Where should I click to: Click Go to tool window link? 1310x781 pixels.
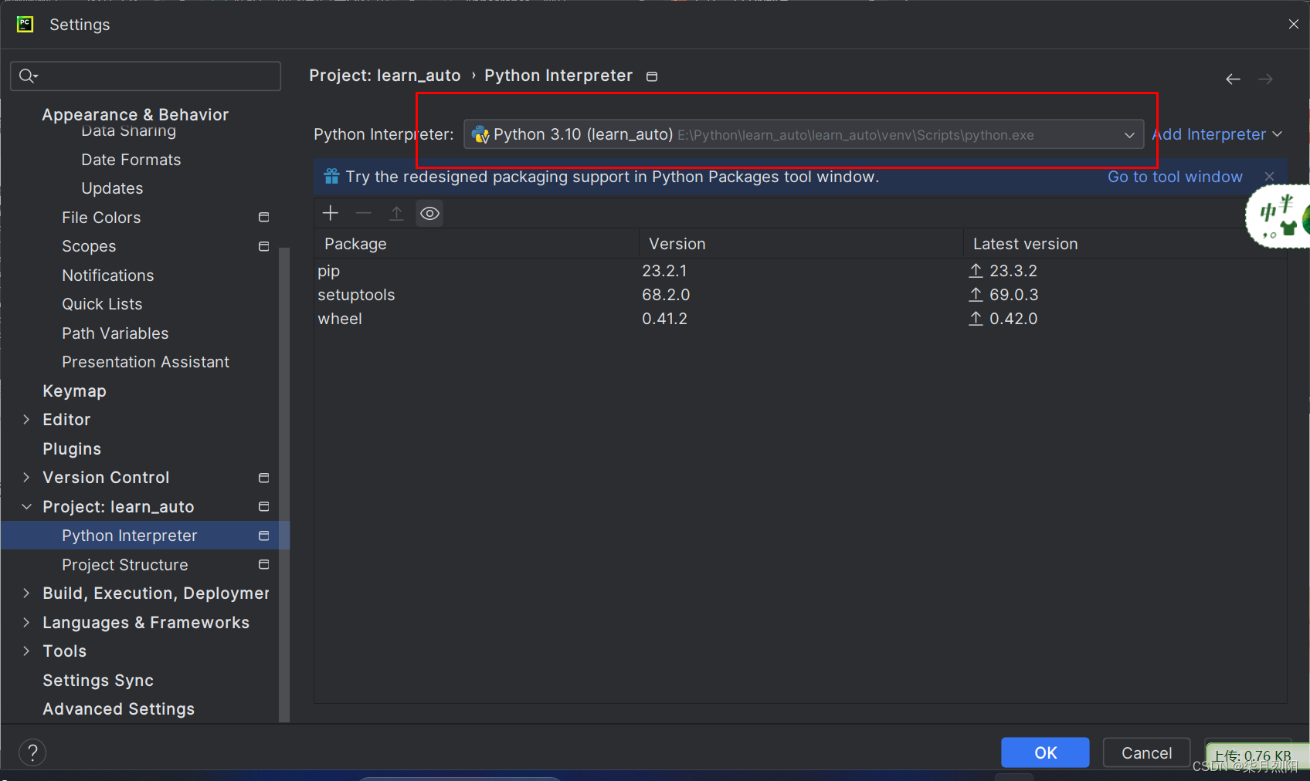pyautogui.click(x=1175, y=177)
